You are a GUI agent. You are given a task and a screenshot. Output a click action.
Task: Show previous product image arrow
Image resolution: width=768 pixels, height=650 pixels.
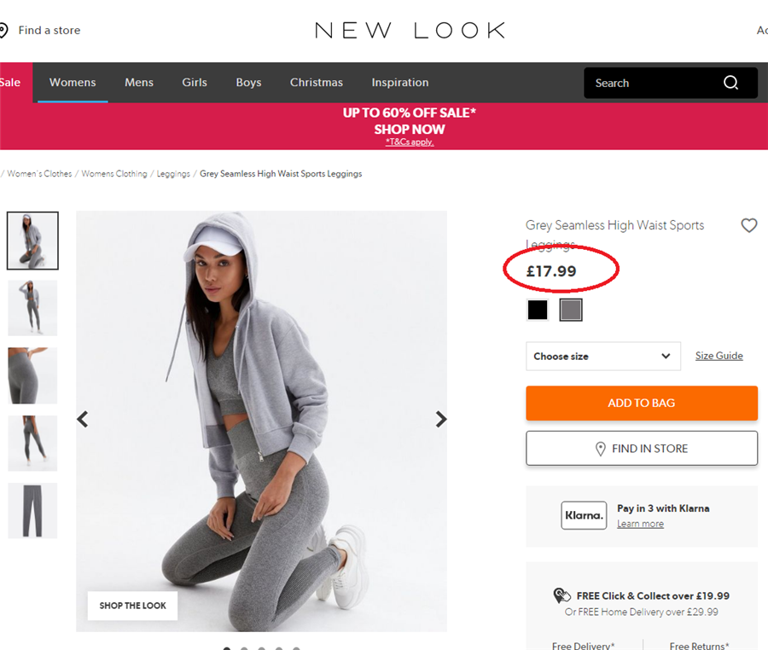tap(83, 419)
